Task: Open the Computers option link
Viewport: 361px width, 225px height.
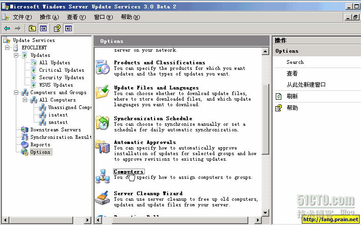Action: coord(129,172)
